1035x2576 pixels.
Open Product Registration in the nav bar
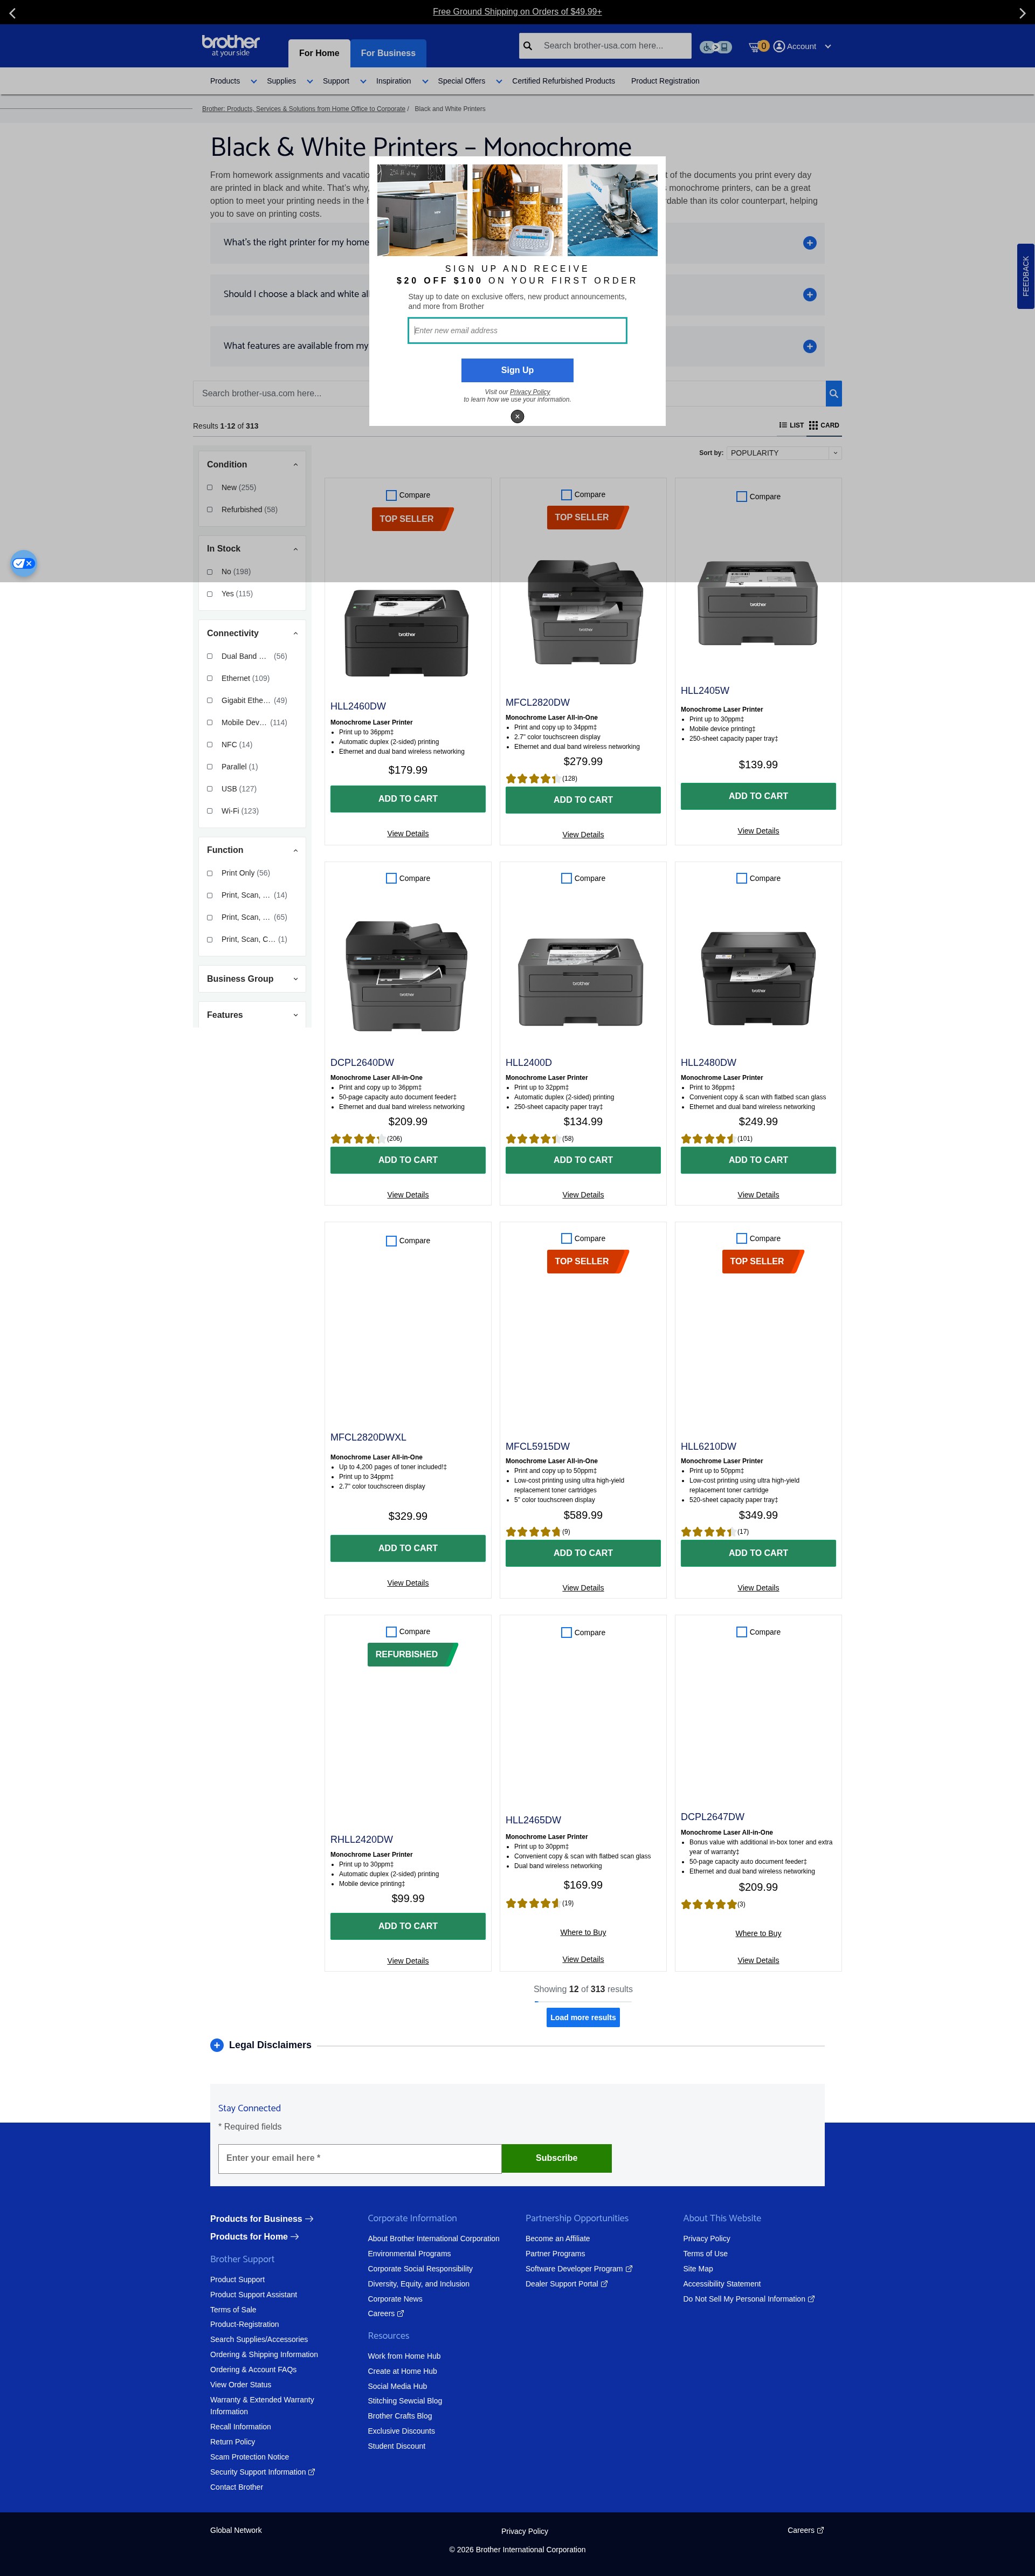665,81
